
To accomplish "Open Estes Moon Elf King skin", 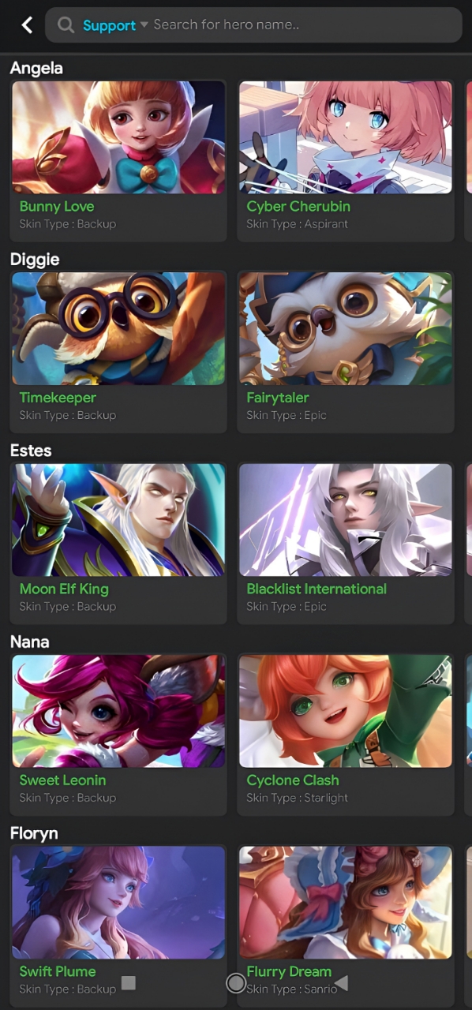I will point(118,520).
